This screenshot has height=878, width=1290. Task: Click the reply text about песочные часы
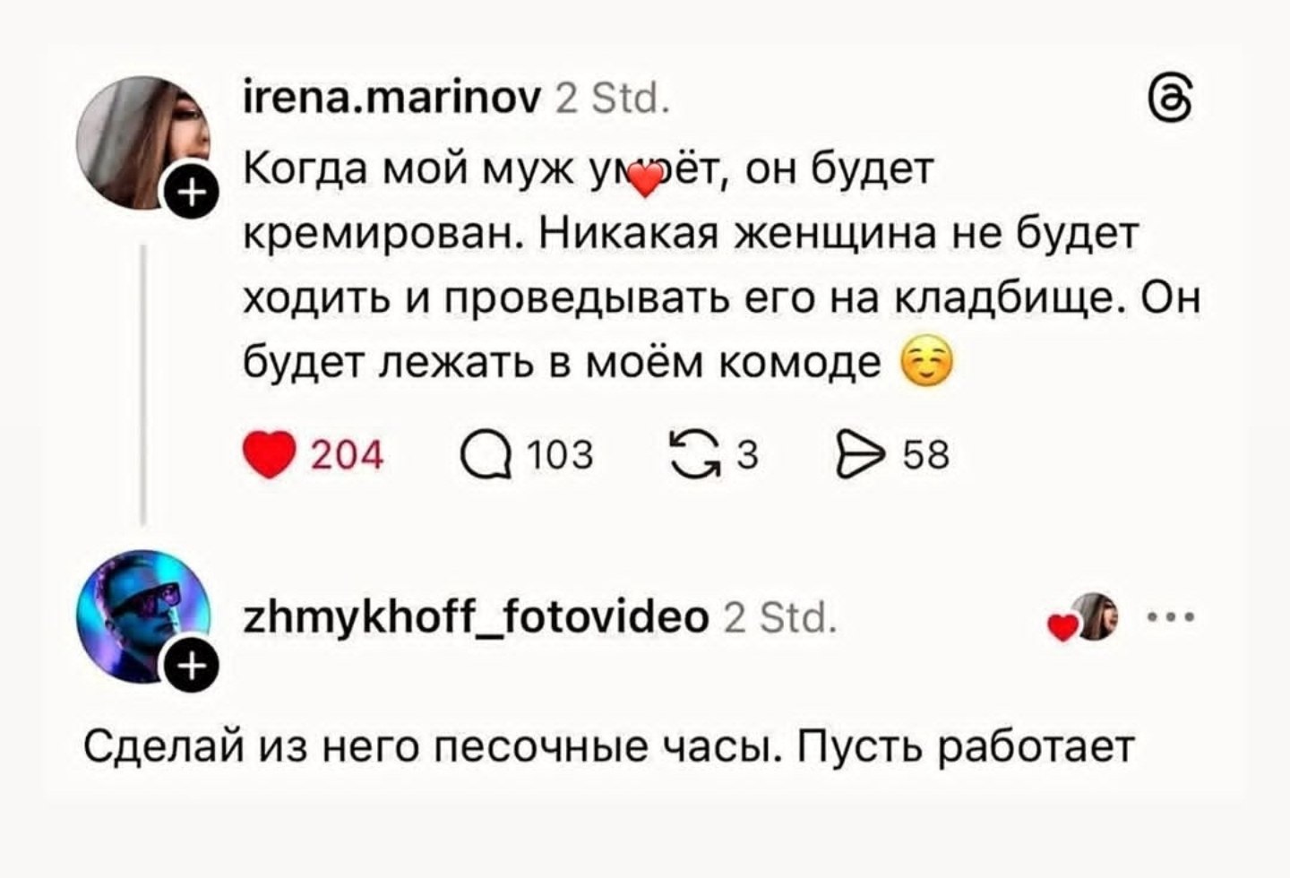tap(609, 746)
